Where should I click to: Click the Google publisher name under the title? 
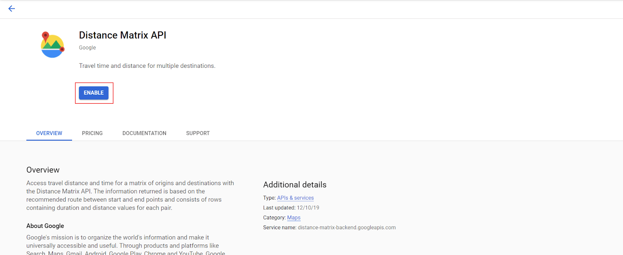click(86, 47)
